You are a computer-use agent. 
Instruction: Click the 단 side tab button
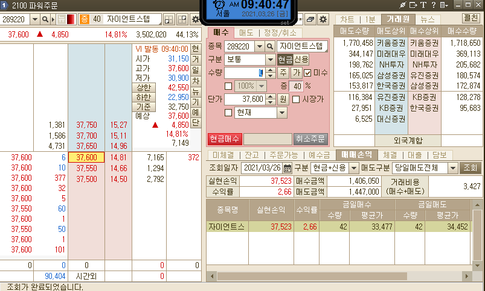pyautogui.click(x=196, y=123)
